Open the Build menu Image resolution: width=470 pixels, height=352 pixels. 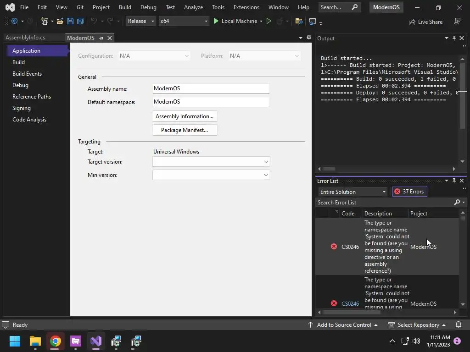click(125, 7)
